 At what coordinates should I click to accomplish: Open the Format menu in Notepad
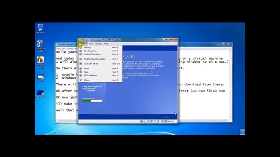tap(70, 48)
